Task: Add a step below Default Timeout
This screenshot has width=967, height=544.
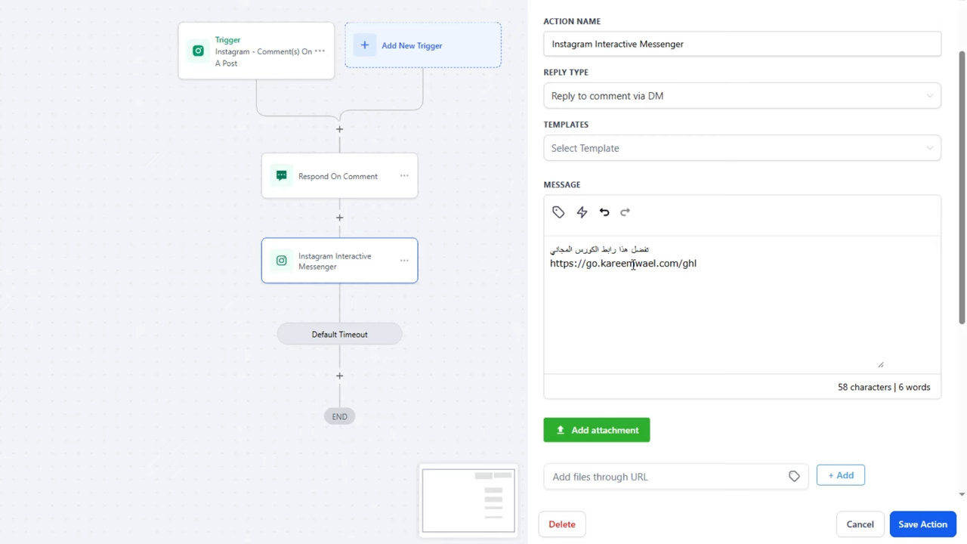Action: [x=339, y=376]
